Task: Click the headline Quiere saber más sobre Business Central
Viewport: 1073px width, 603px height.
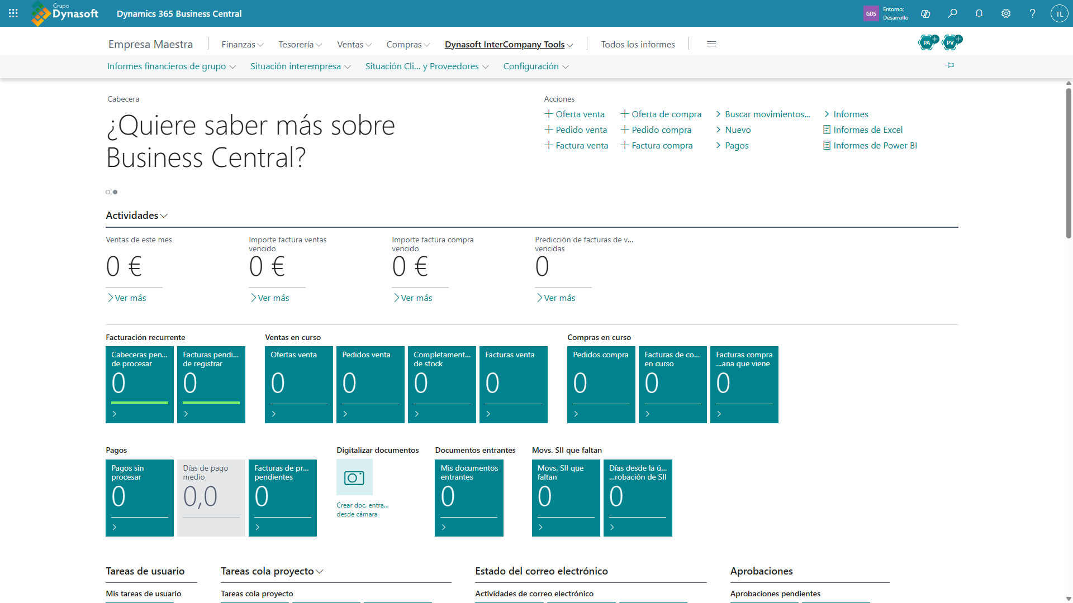Action: coord(251,141)
